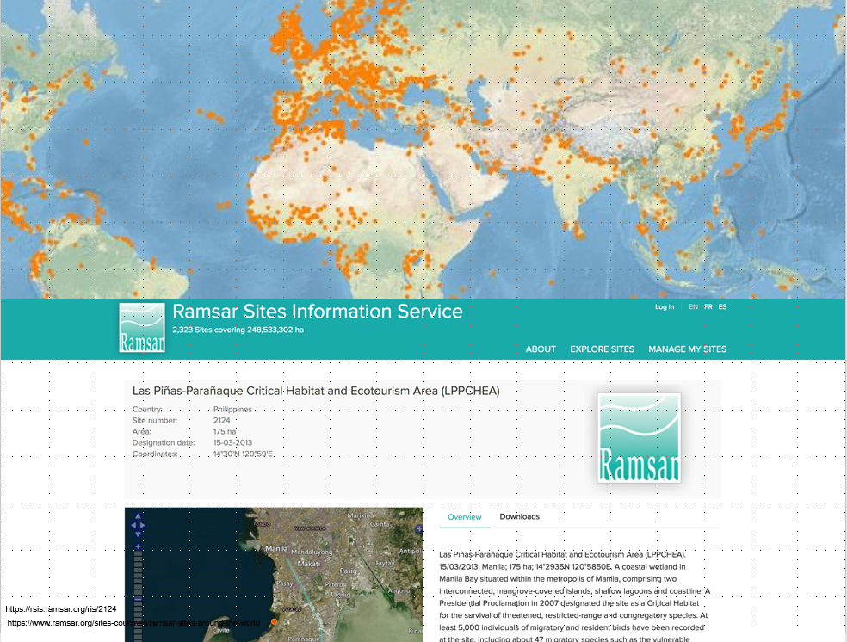Click the orange LPPCHEA site marker
The width and height of the screenshot is (847, 642).
point(275,621)
